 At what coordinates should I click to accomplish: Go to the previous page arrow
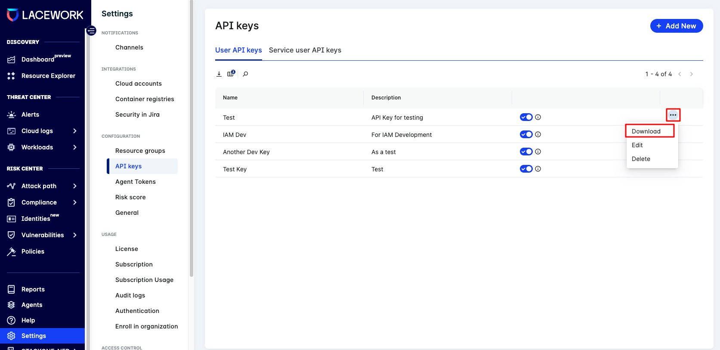click(680, 74)
